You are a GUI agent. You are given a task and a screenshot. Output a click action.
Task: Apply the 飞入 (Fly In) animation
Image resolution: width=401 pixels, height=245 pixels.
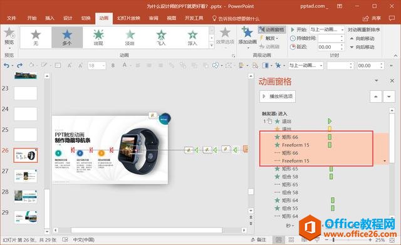(x=161, y=38)
